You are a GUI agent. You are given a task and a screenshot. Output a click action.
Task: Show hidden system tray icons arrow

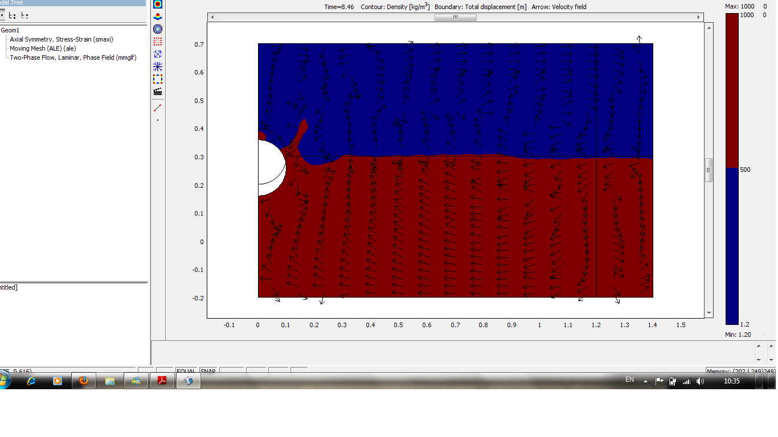(x=645, y=381)
